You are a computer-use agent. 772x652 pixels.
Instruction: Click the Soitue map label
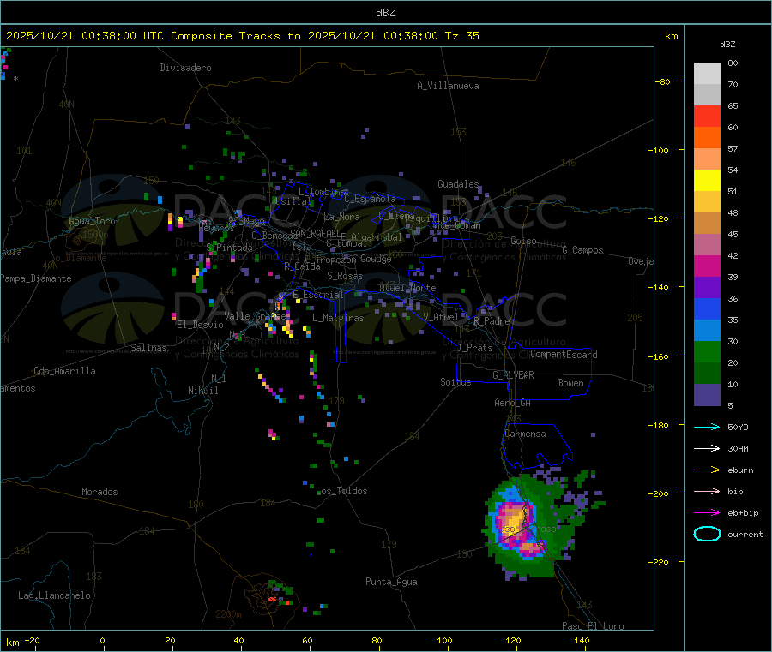pyautogui.click(x=455, y=382)
